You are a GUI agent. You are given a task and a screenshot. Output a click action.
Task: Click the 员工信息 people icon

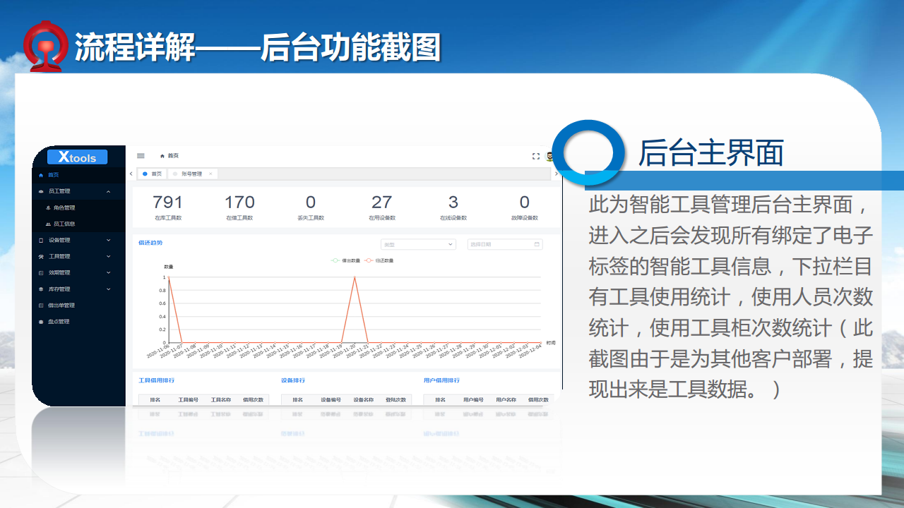tap(48, 224)
